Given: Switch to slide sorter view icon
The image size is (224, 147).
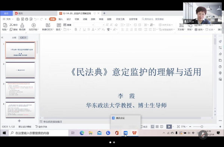Looking at the screenshot, I should click(157, 126).
